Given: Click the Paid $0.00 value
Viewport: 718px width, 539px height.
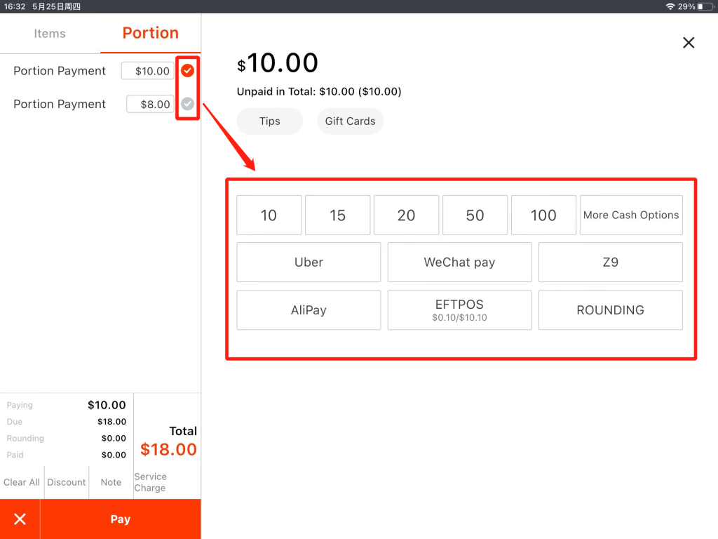Looking at the screenshot, I should click(x=114, y=455).
